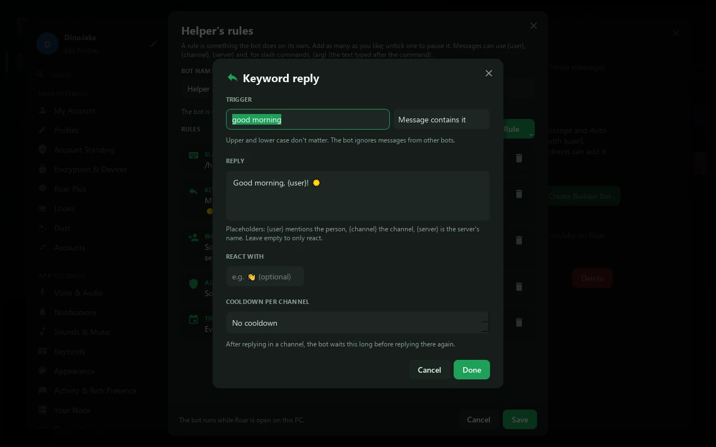
Task: Click the calendar icon of the timed rule
Action: [194, 319]
